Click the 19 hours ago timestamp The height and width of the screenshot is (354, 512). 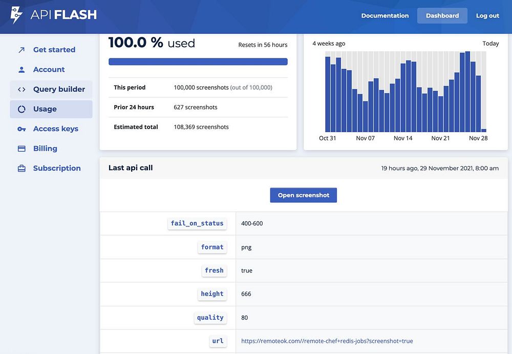pyautogui.click(x=440, y=168)
